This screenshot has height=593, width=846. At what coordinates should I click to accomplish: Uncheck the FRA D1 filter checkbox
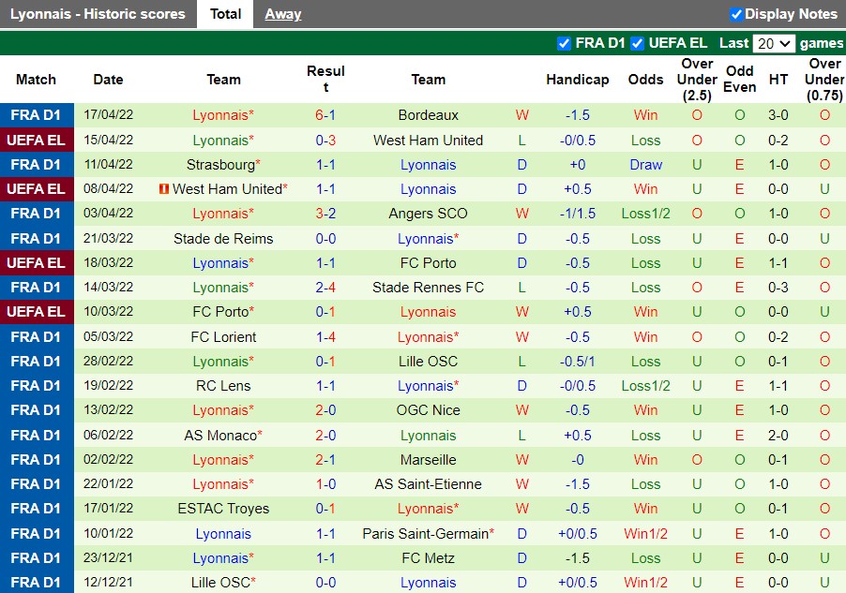click(x=565, y=43)
